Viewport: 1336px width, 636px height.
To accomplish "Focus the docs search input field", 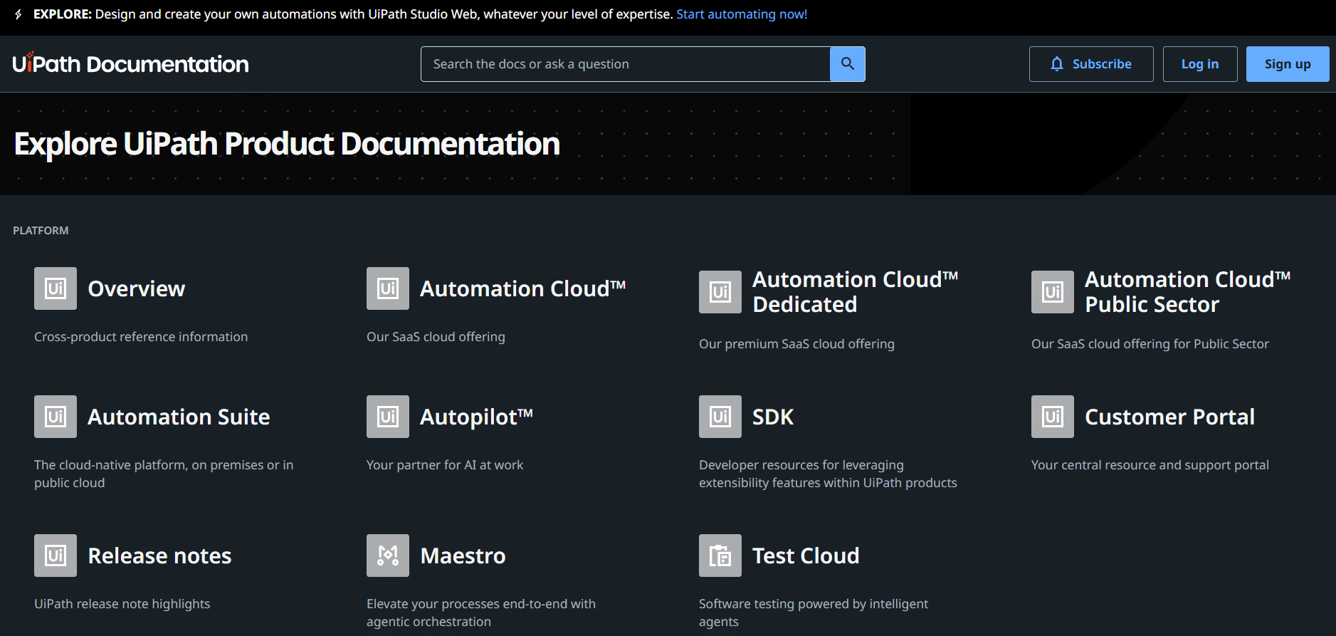I will point(626,64).
